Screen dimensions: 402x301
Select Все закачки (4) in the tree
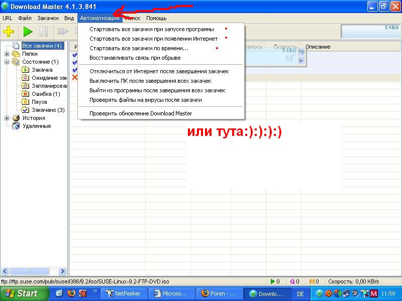click(x=42, y=46)
